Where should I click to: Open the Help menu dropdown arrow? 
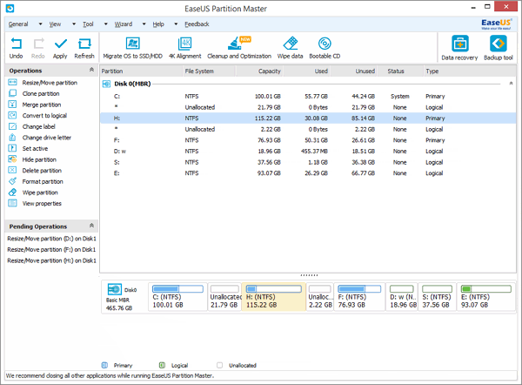(176, 24)
